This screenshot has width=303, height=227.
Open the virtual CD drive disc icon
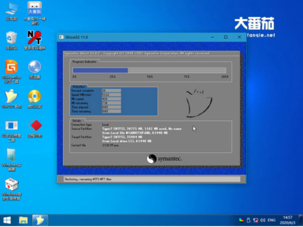[34, 96]
